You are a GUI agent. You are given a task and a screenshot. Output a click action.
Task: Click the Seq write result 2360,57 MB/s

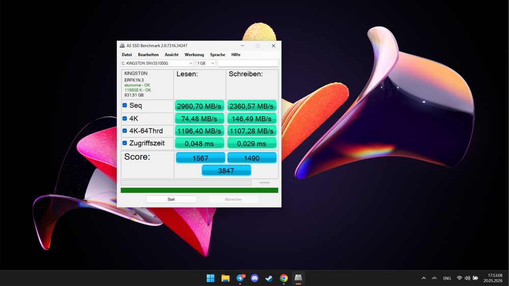pos(251,106)
